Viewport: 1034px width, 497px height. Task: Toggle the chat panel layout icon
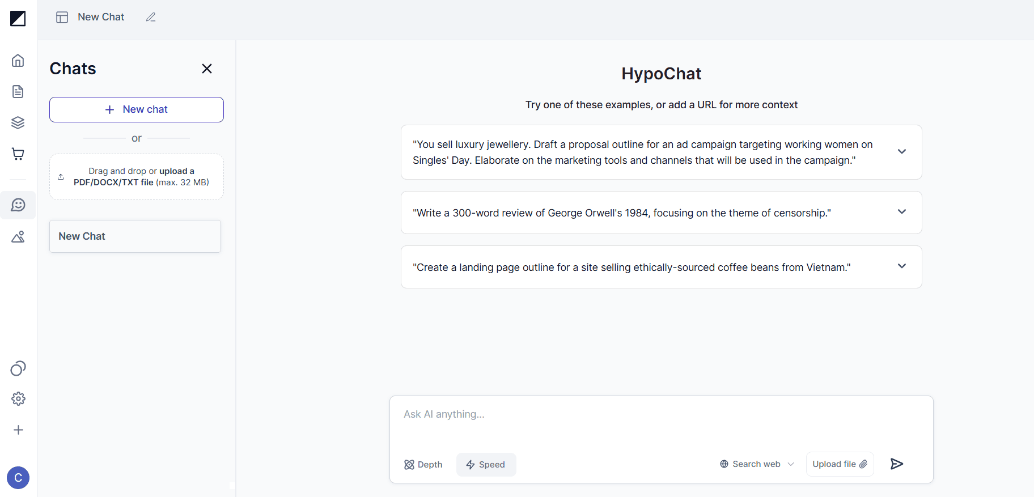coord(62,18)
